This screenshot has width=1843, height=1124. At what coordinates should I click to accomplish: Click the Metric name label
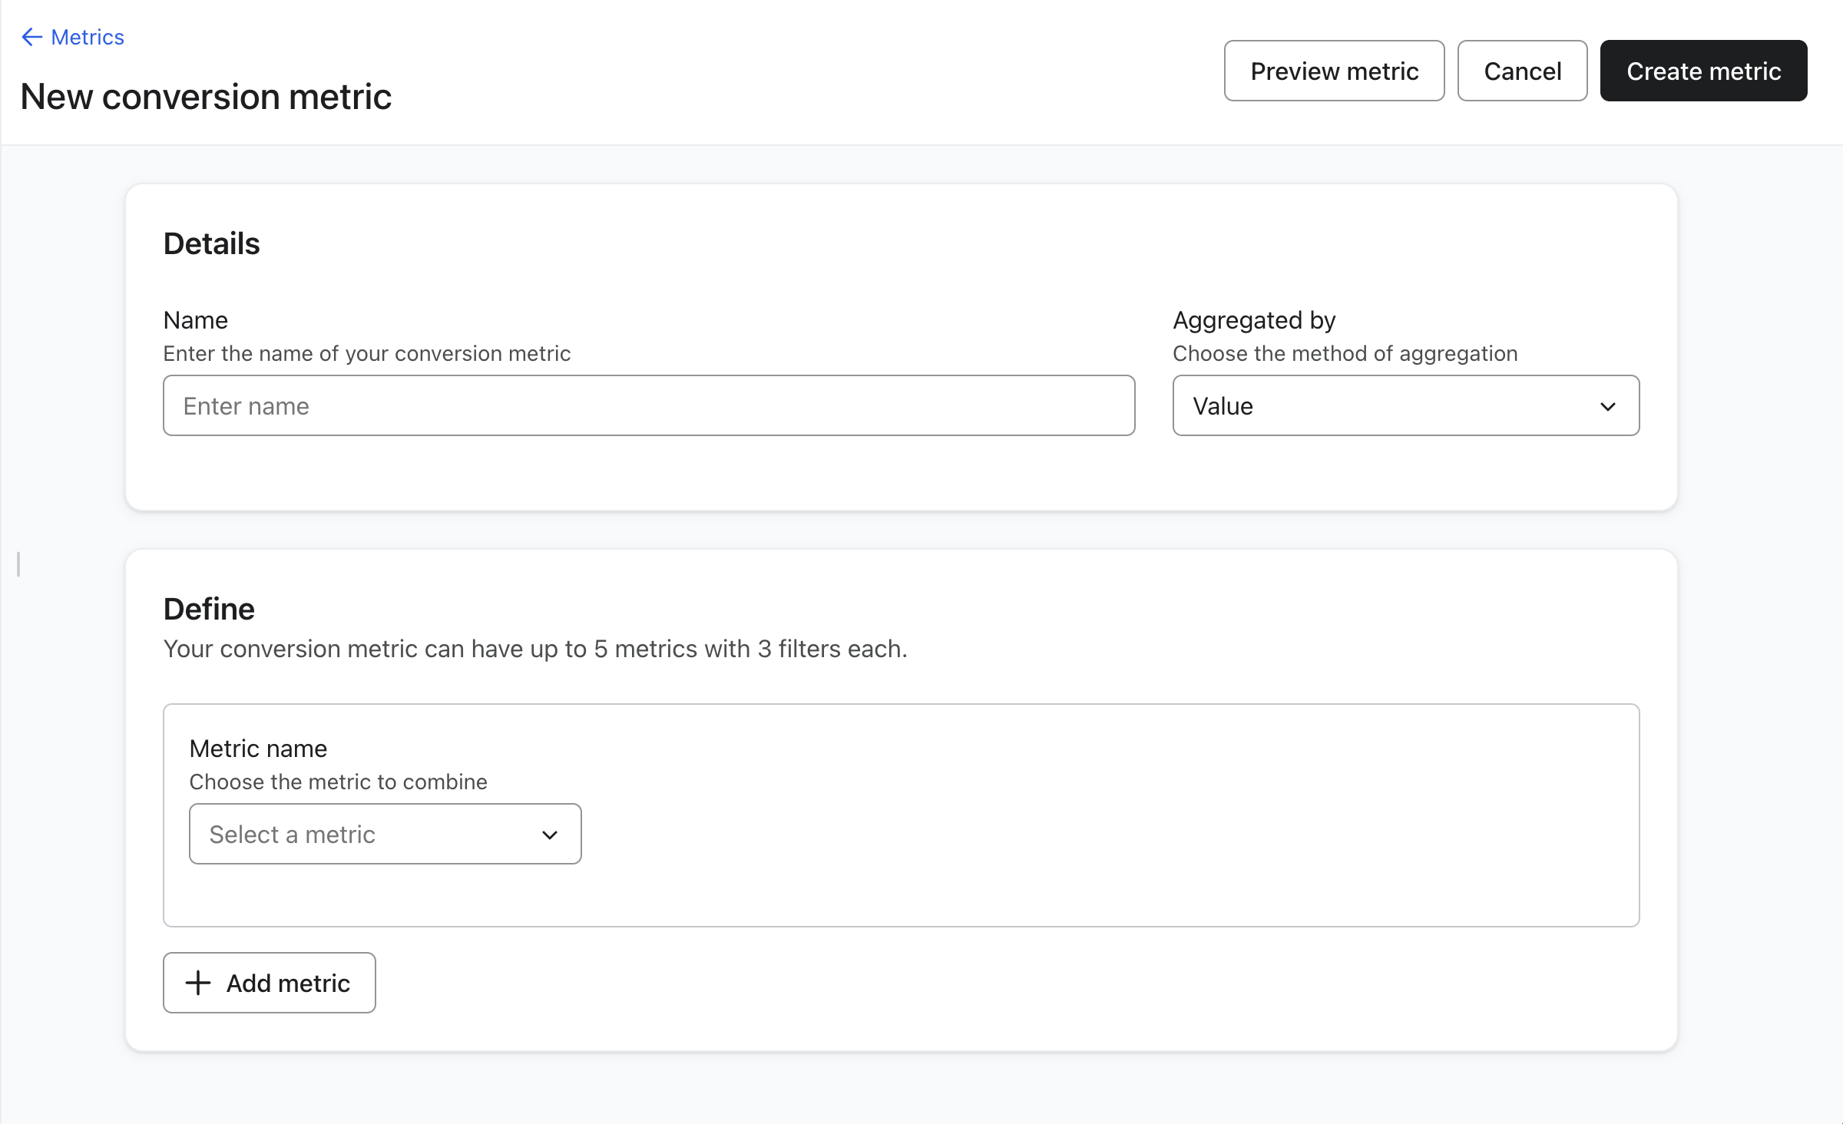[x=258, y=749]
